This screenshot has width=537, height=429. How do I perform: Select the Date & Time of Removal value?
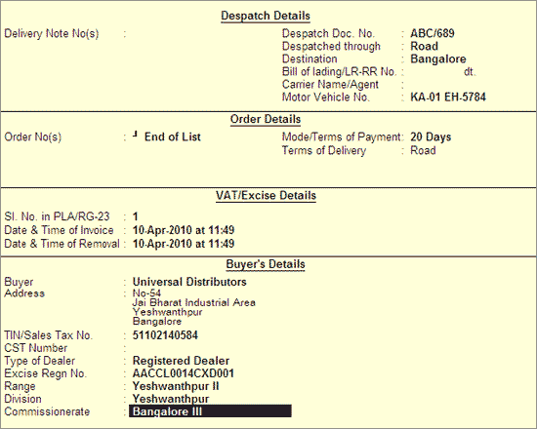184,244
